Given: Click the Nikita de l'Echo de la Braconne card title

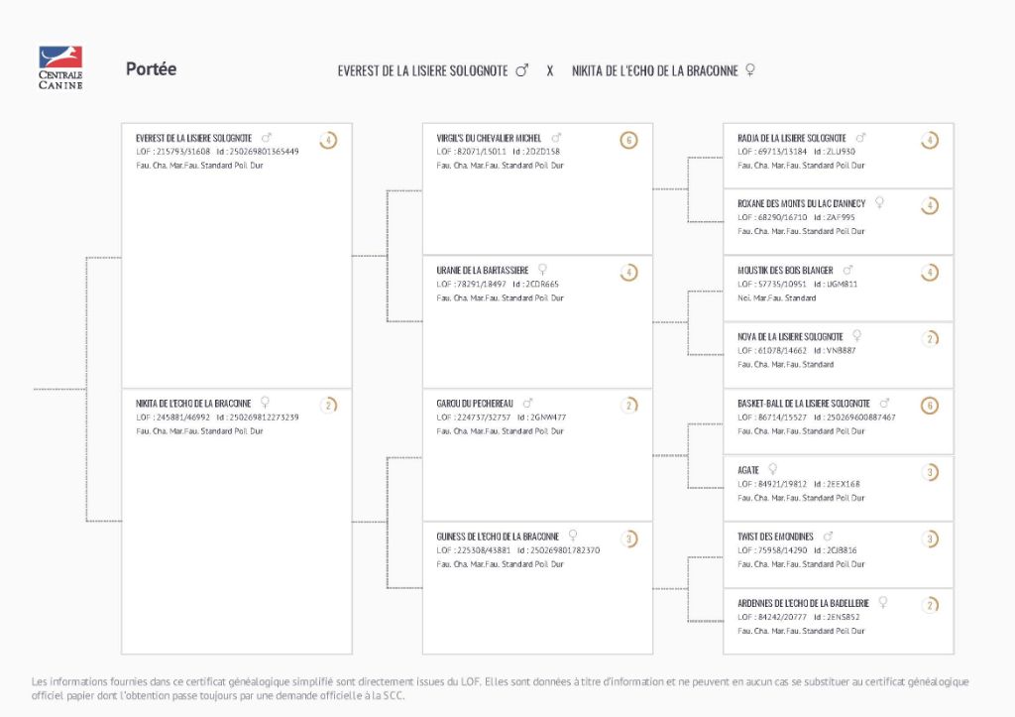Looking at the screenshot, I should 193,403.
